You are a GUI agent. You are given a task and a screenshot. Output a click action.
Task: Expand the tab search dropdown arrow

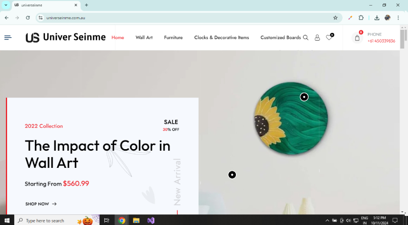click(x=6, y=5)
